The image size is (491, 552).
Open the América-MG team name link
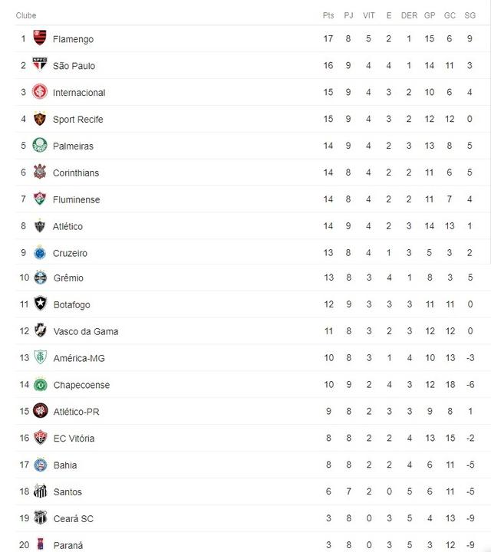pyautogui.click(x=79, y=358)
